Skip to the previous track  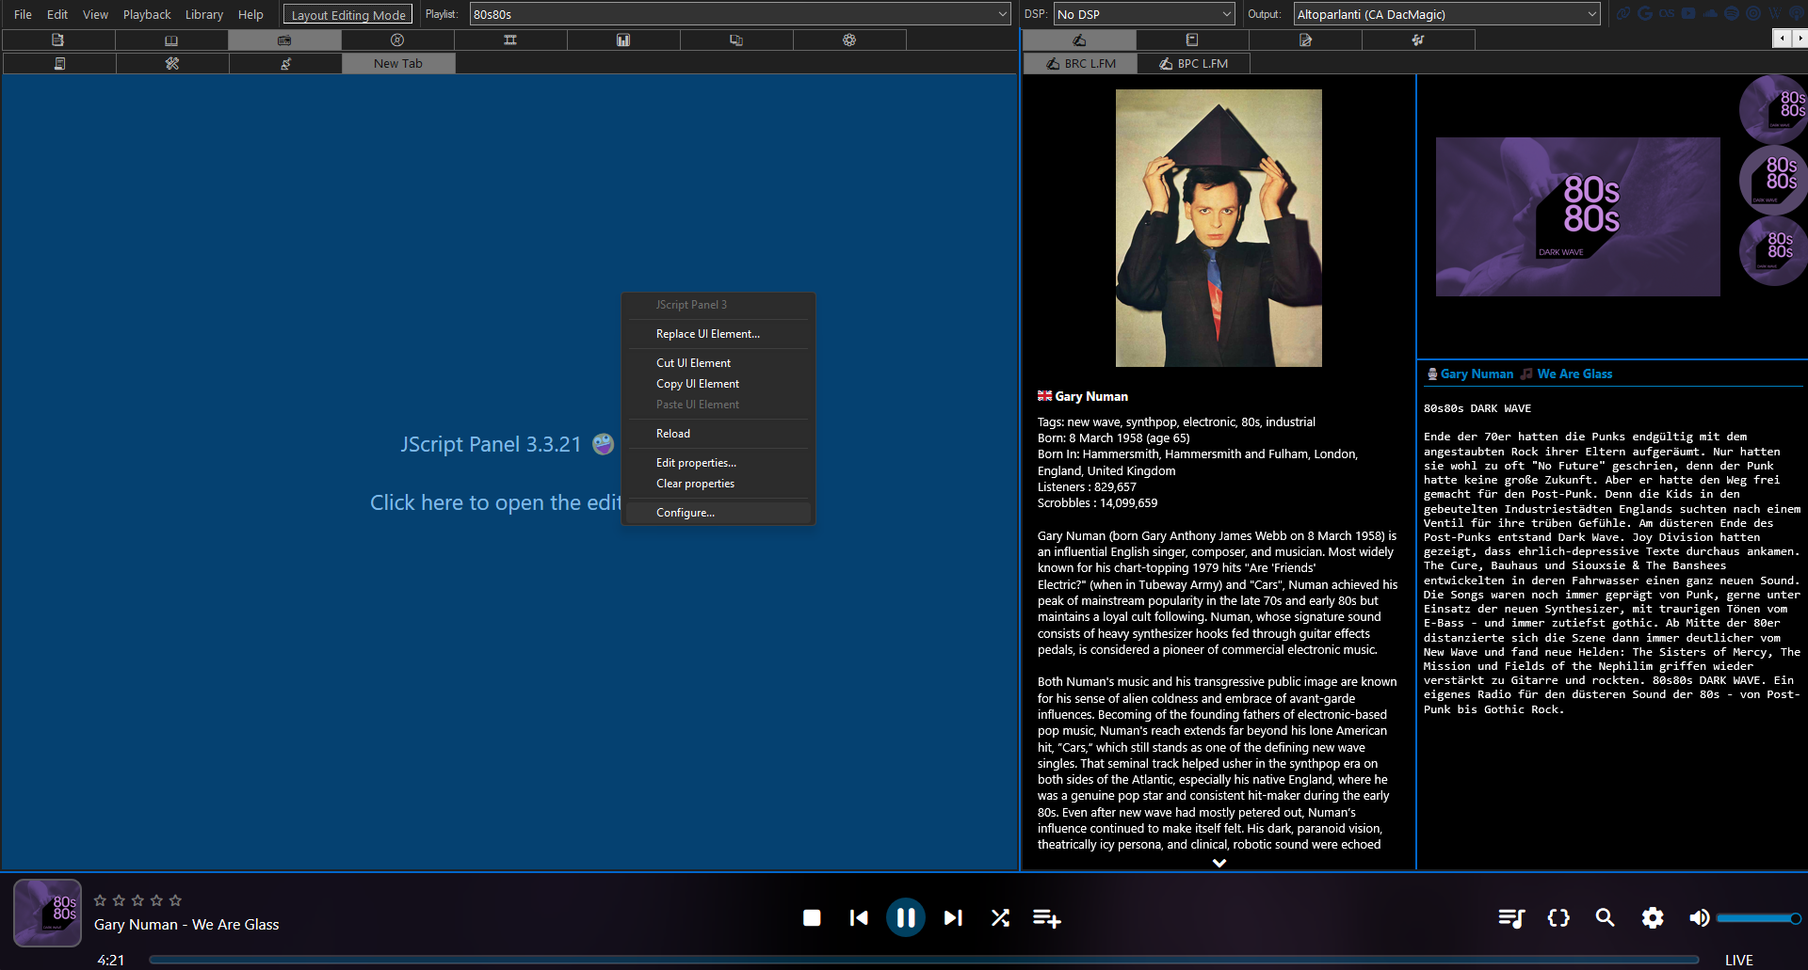[x=859, y=917]
